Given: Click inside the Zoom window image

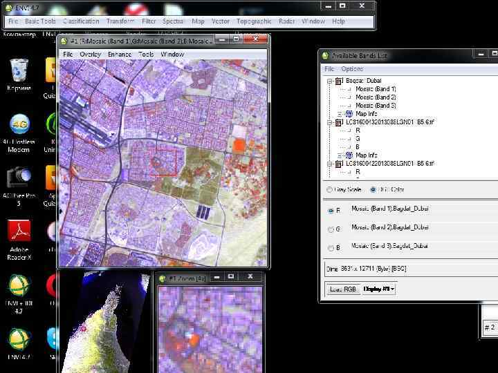Looking at the screenshot, I should point(210,330).
